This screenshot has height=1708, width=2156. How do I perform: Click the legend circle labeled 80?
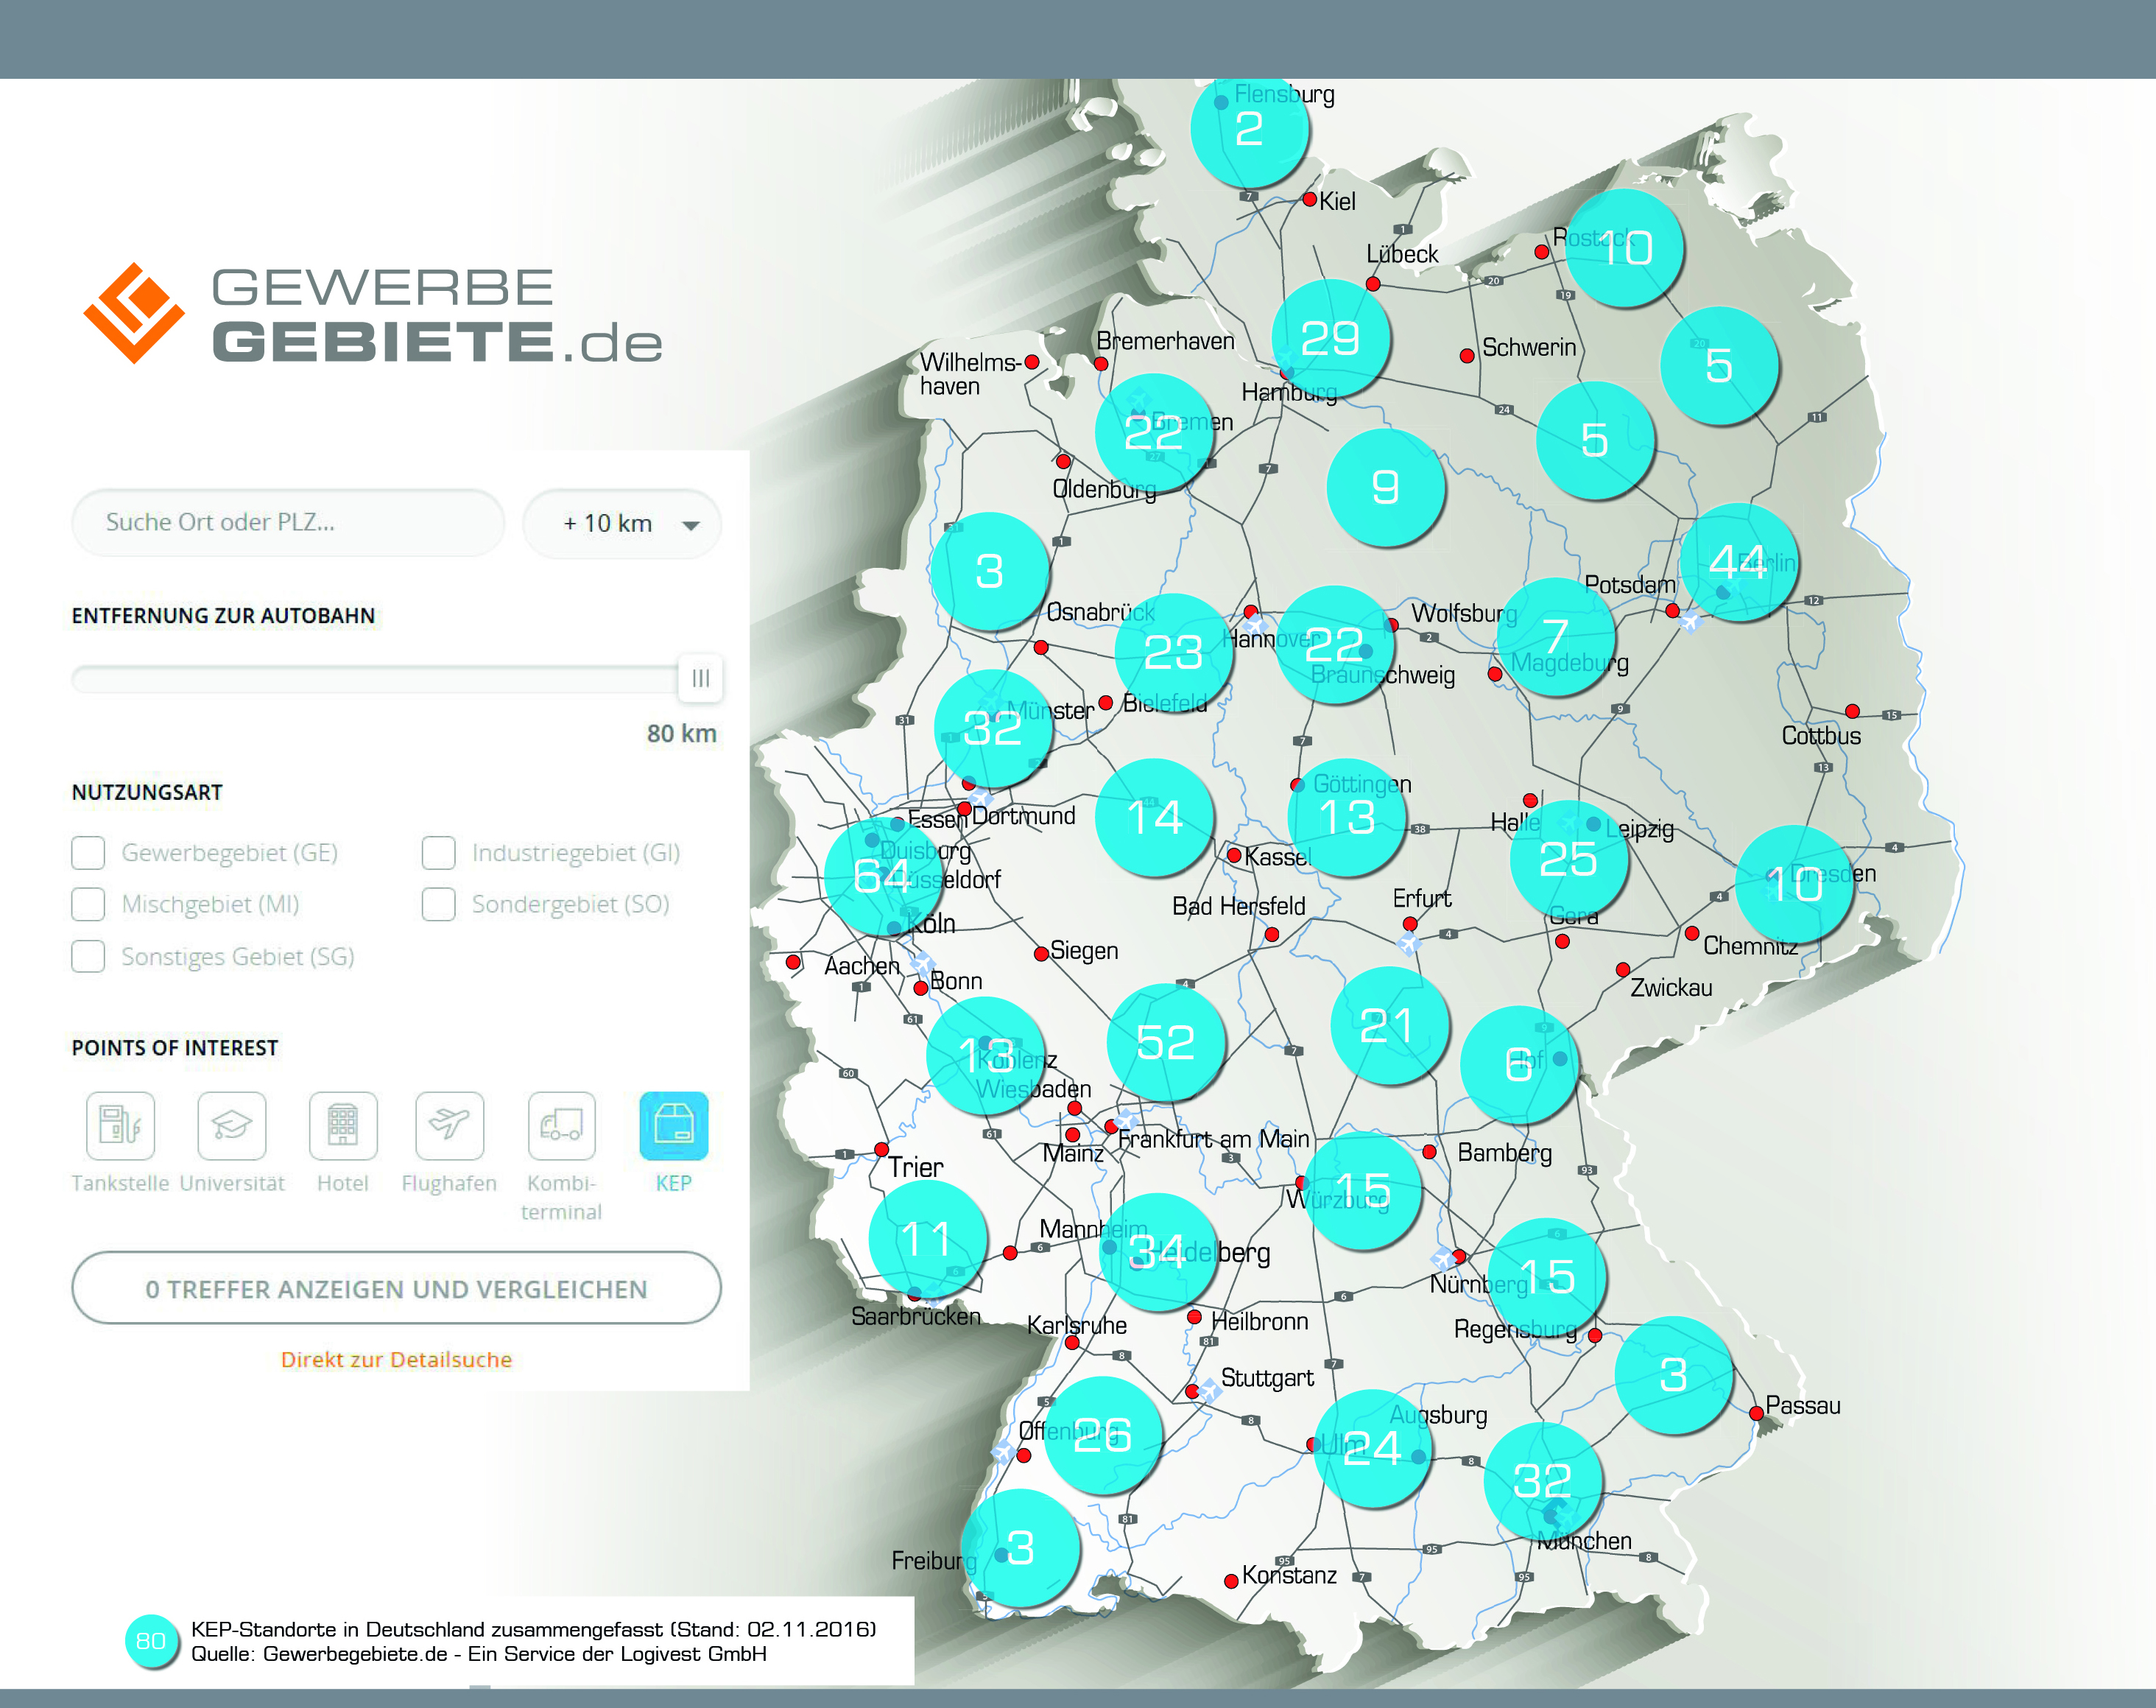point(151,1641)
